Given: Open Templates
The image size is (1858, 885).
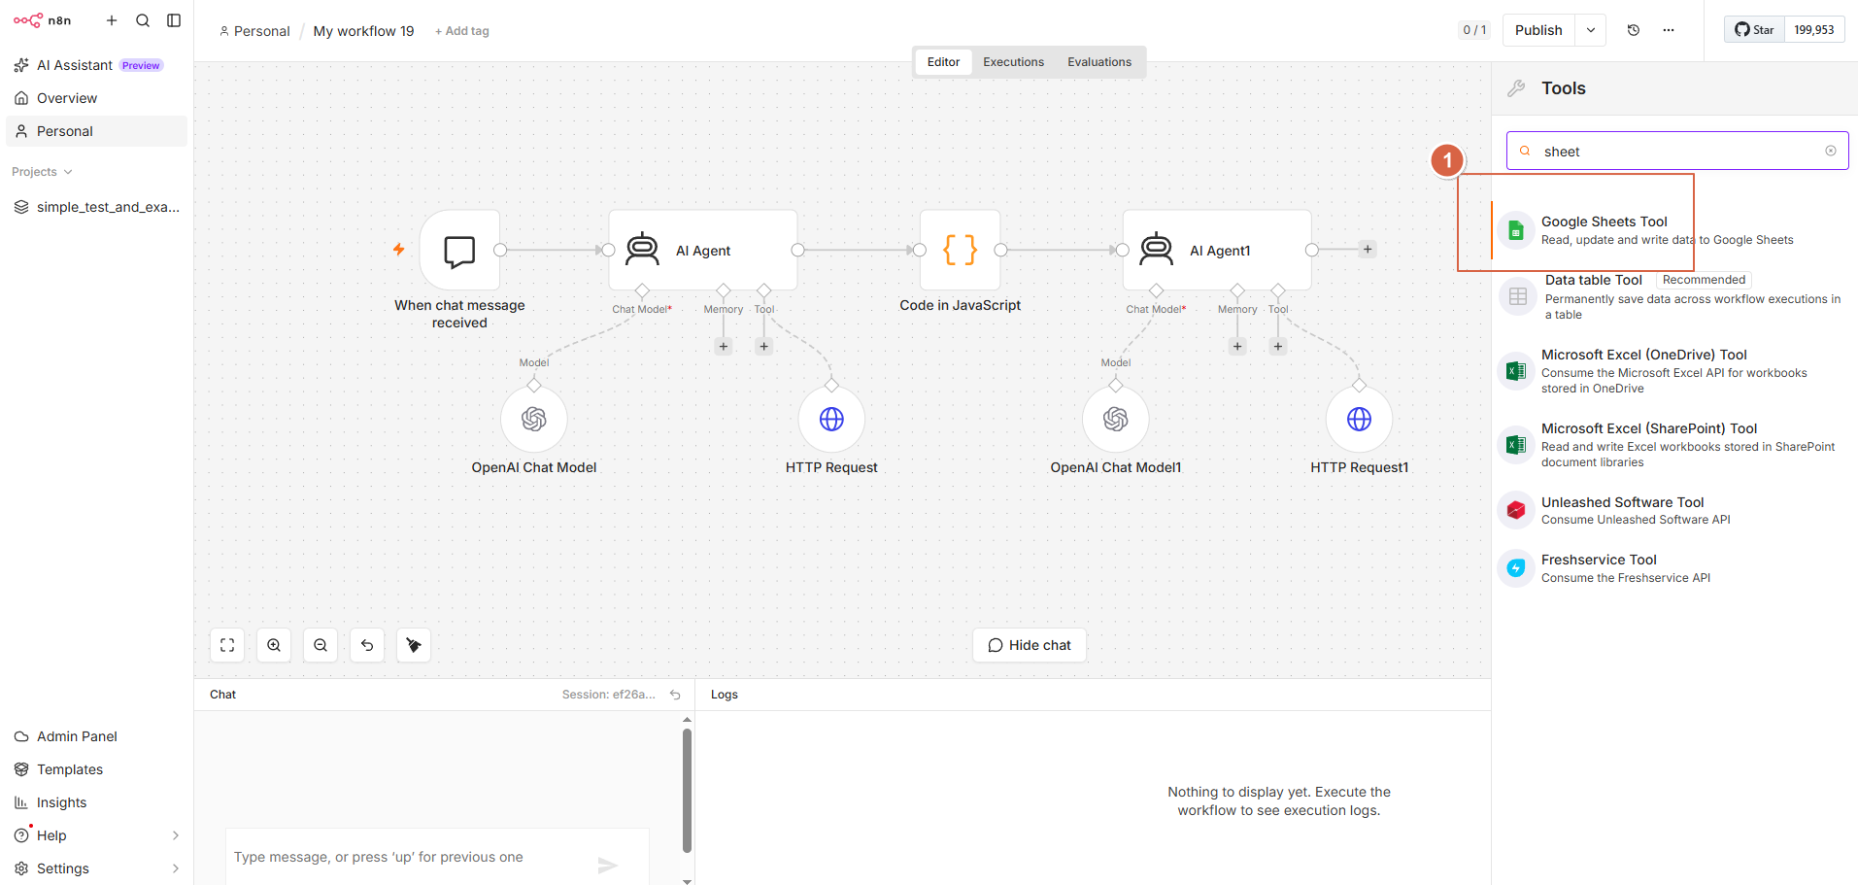Looking at the screenshot, I should point(96,769).
